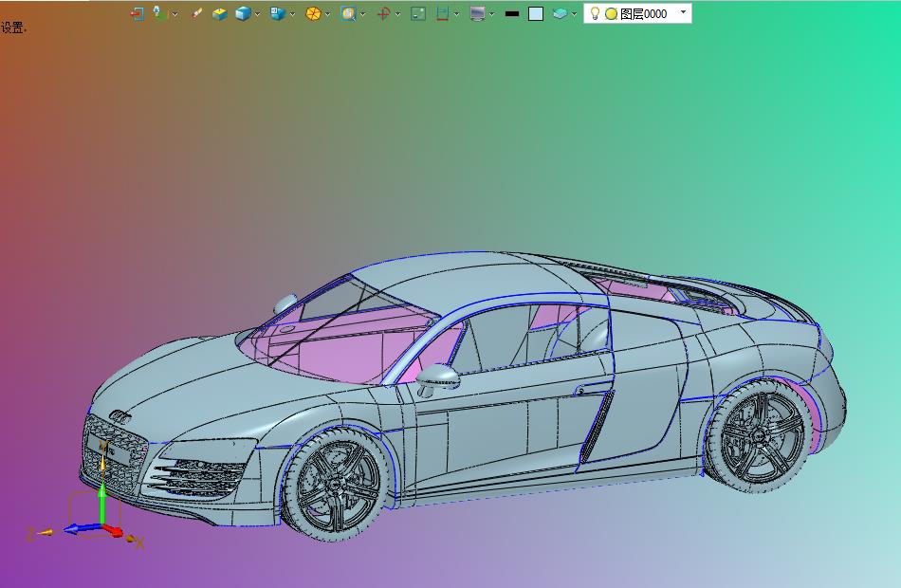Click the light blue fill color swatch

point(536,14)
